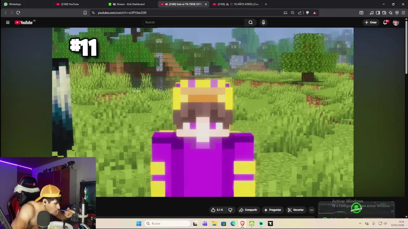Click the address bar URL
The width and height of the screenshot is (408, 229).
click(x=122, y=13)
